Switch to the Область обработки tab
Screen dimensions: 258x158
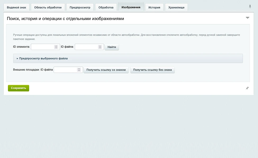pyautogui.click(x=48, y=7)
